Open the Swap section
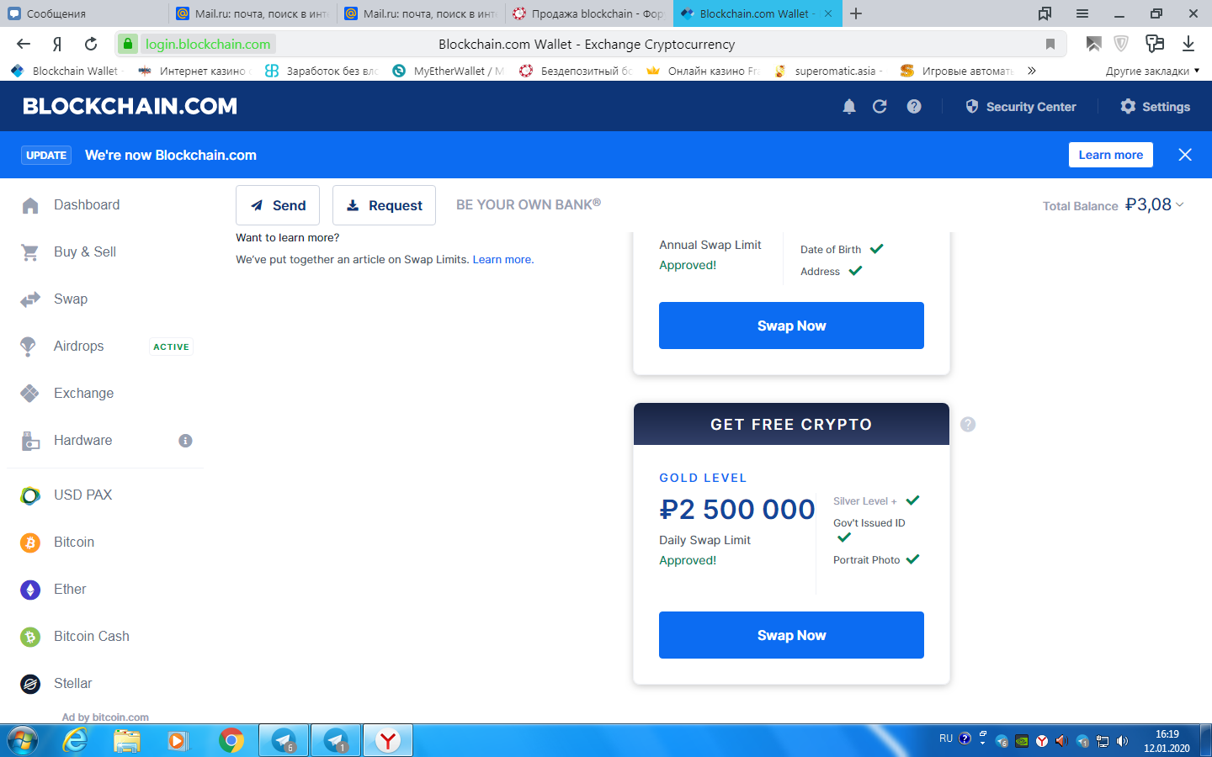The width and height of the screenshot is (1212, 757). pos(71,299)
